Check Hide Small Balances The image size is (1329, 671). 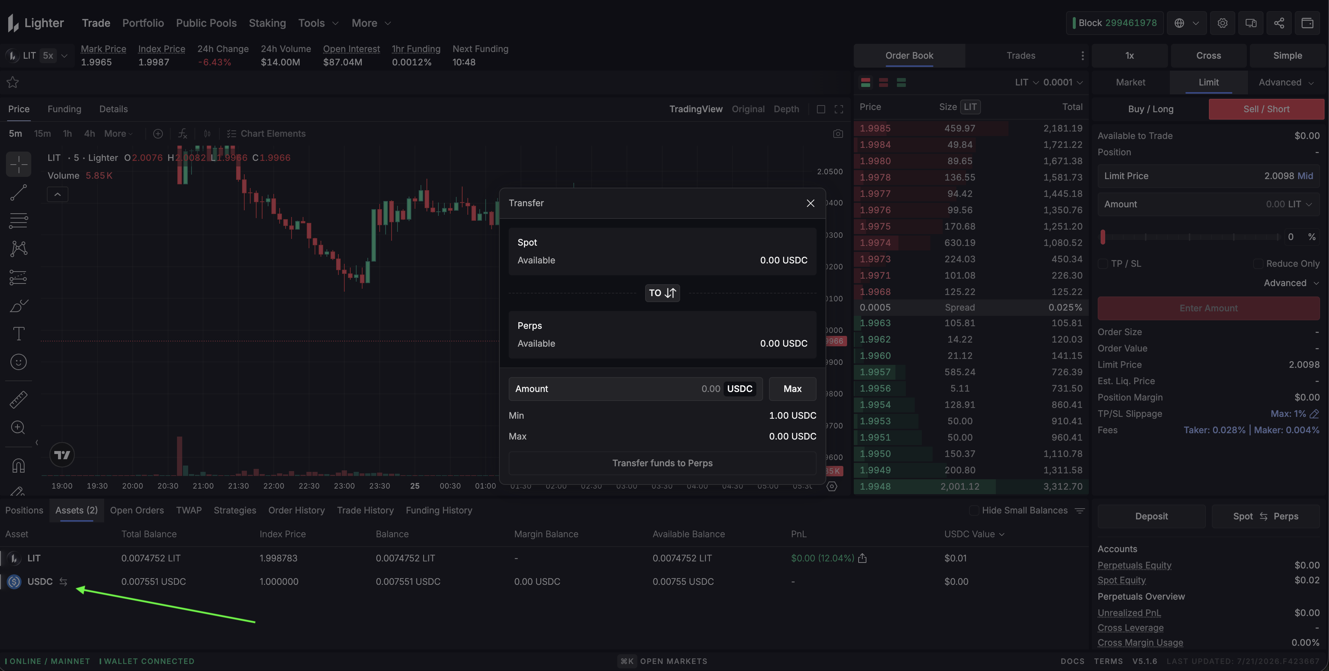(974, 511)
